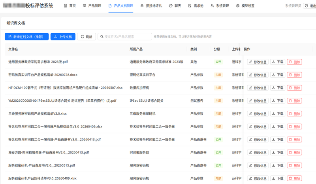Click 新增在线文档（推荐）button
316x184 pixels.
point(26,36)
